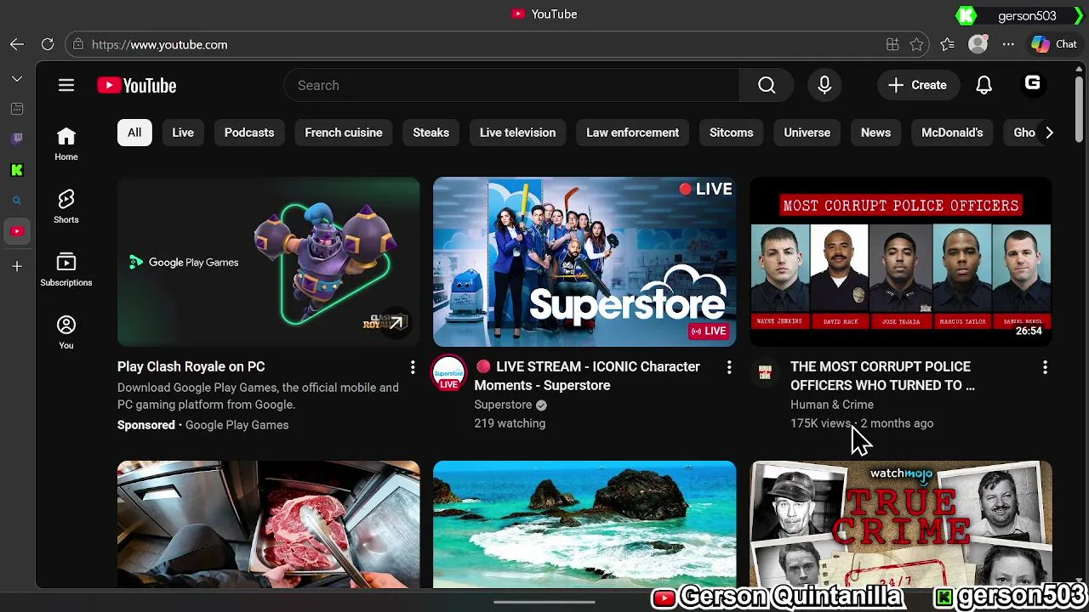
Task: Open the browser profile avatar
Action: [x=978, y=44]
